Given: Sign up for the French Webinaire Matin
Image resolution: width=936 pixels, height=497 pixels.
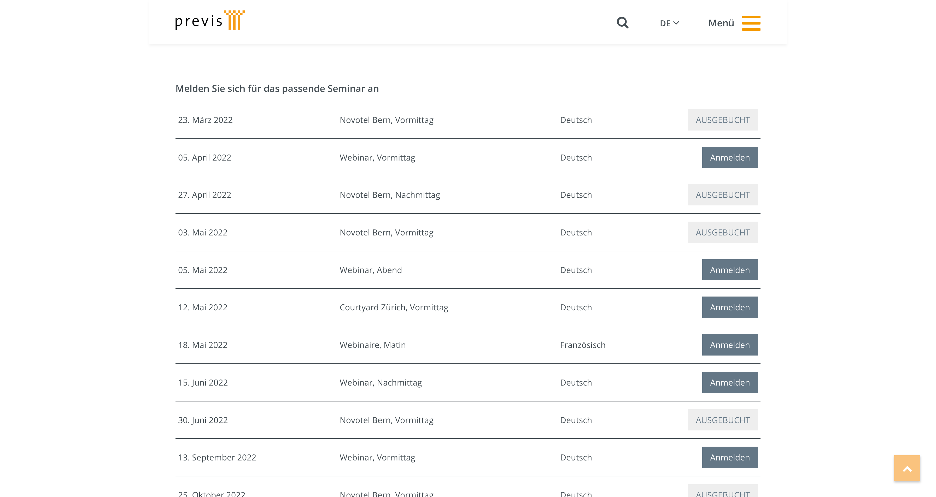Looking at the screenshot, I should (730, 345).
